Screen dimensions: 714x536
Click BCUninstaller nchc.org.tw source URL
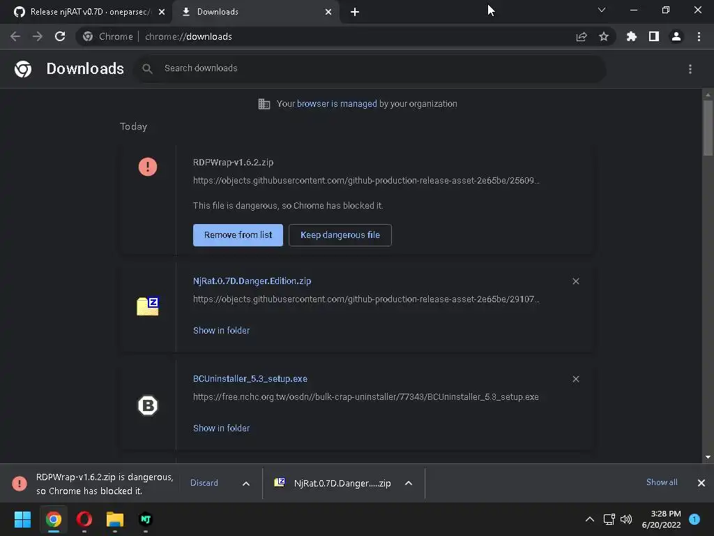coord(365,397)
